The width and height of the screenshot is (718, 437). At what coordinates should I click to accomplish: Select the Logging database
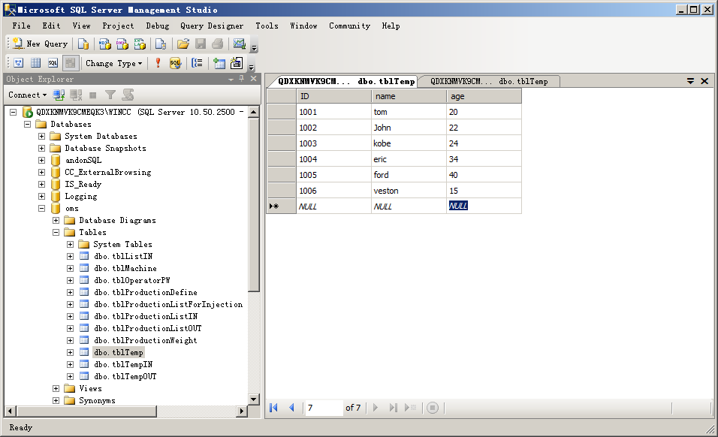coord(80,196)
